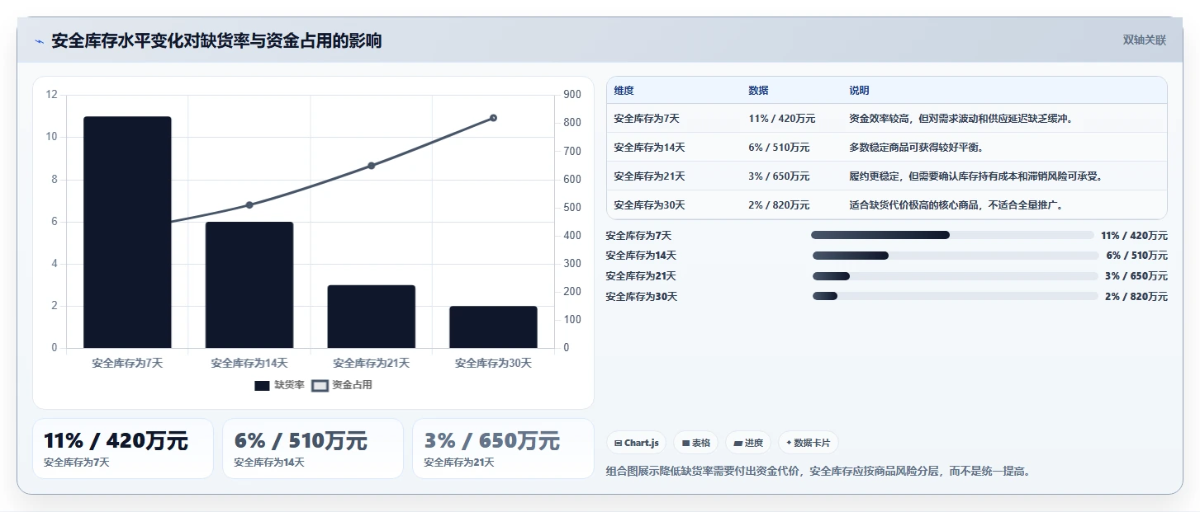Click the table cell reading 3% / 650万元
The height and width of the screenshot is (512, 1200).
pyautogui.click(x=779, y=176)
